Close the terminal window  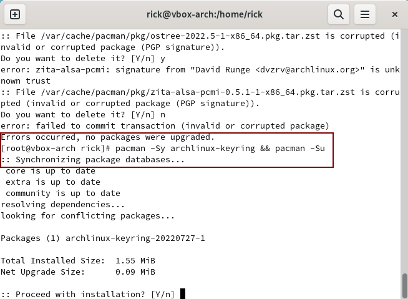tap(395, 14)
